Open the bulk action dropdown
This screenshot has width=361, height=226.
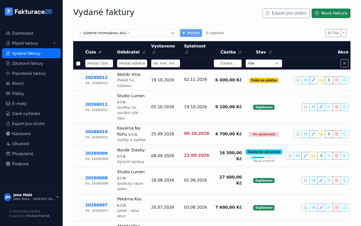[127, 33]
